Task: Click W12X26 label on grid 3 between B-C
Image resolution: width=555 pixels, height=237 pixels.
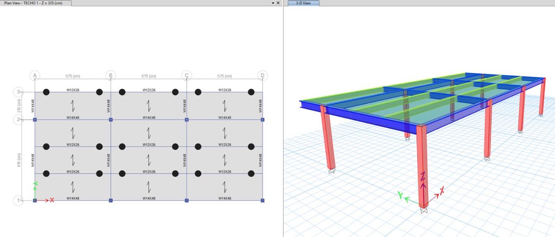Action: tap(148, 90)
